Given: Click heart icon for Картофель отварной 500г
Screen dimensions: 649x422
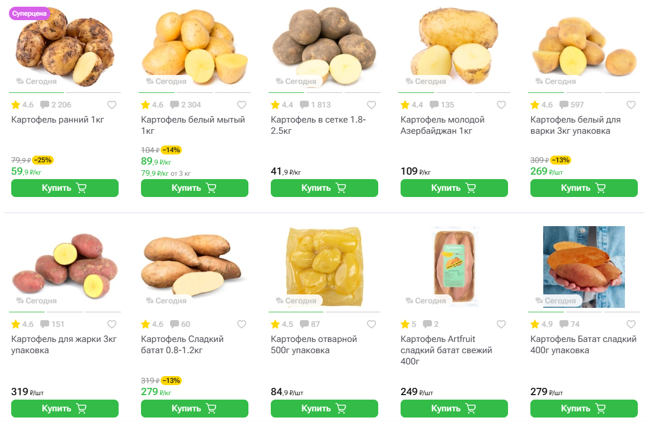Looking at the screenshot, I should pyautogui.click(x=371, y=324).
